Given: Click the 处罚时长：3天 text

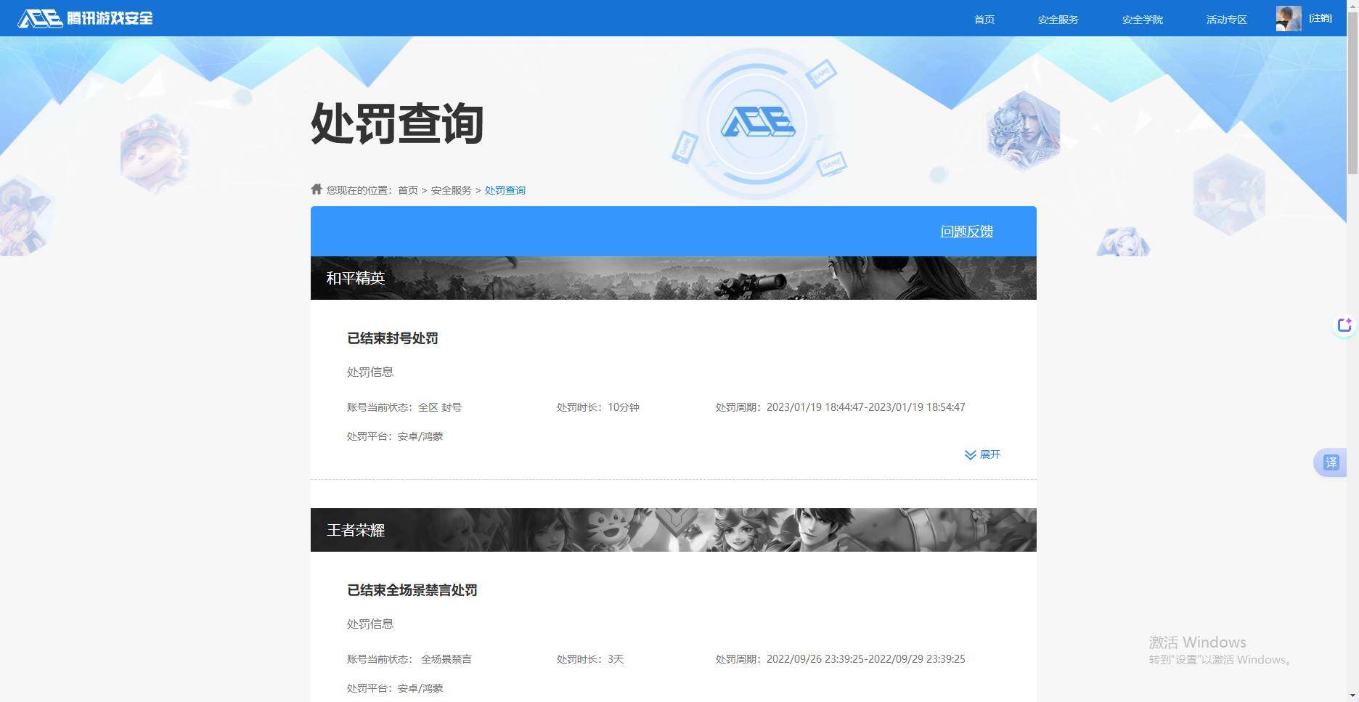Looking at the screenshot, I should click(590, 659).
